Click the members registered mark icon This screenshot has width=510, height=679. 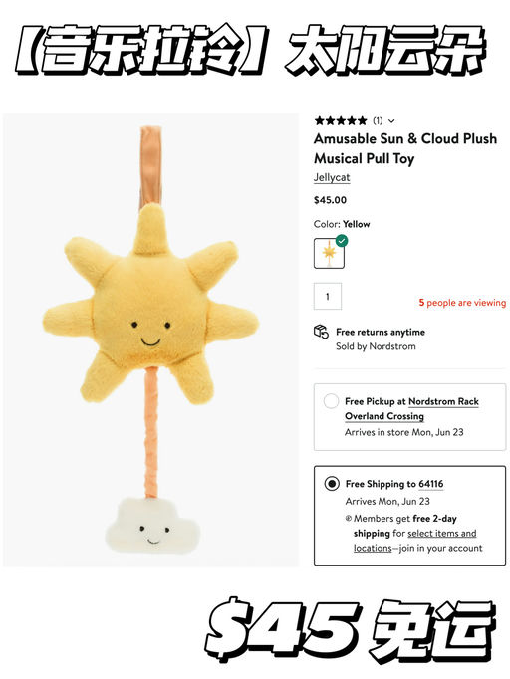point(349,518)
